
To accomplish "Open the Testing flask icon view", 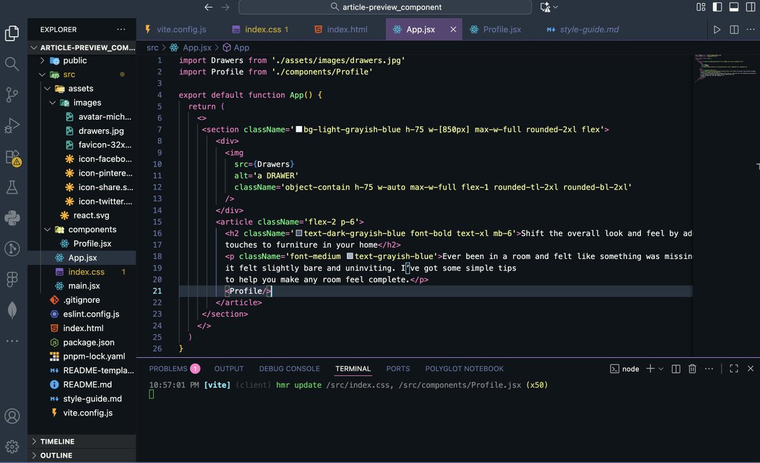I will click(x=12, y=187).
